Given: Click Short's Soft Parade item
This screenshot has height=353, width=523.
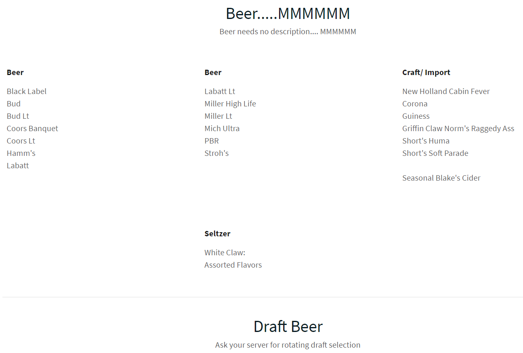Looking at the screenshot, I should [x=435, y=153].
